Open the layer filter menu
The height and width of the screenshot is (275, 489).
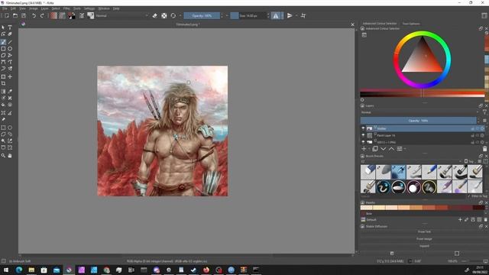pyautogui.click(x=484, y=112)
